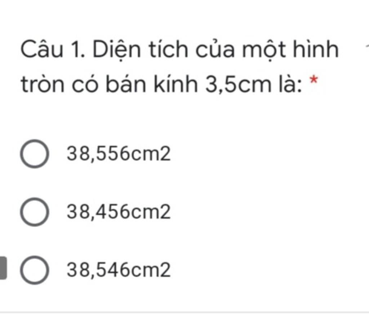
Task: Select the 38,546cm2 radio button
Action: 35,270
